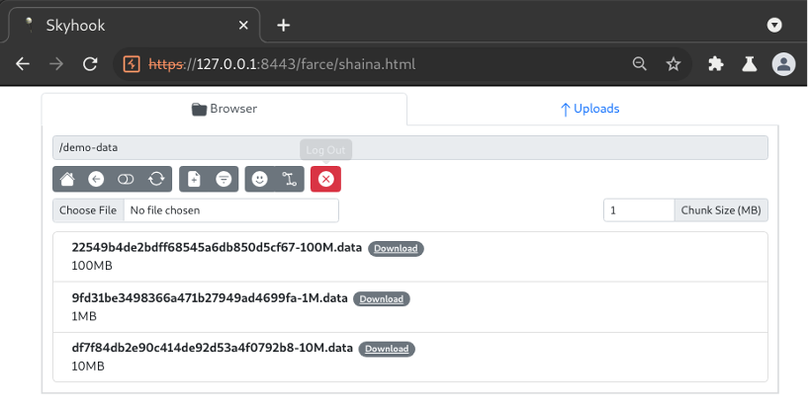Switch to the Uploads tab
Viewport: 808px width, 408px height.
[x=589, y=109]
